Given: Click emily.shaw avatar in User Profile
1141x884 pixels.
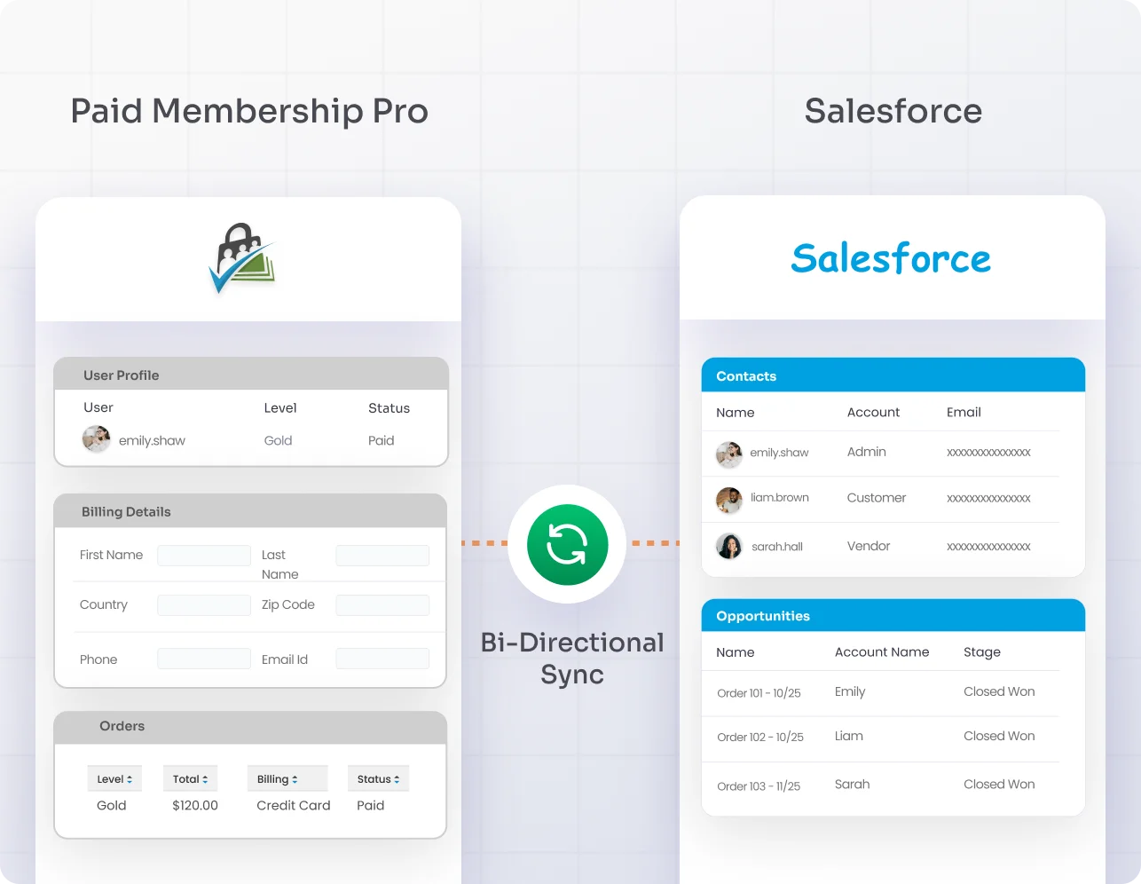Looking at the screenshot, I should point(97,439).
